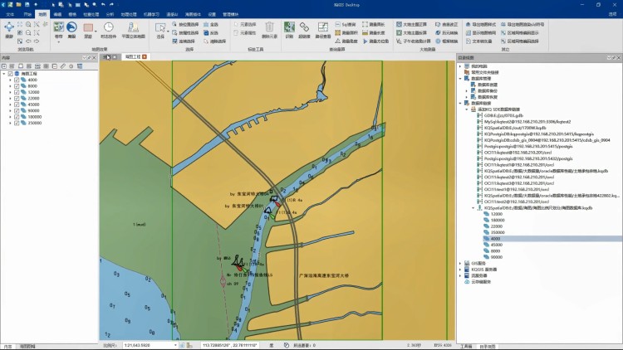Select the 路径查看 tool in ribbon
Viewport: 623px width, 350px height.
pos(322,31)
